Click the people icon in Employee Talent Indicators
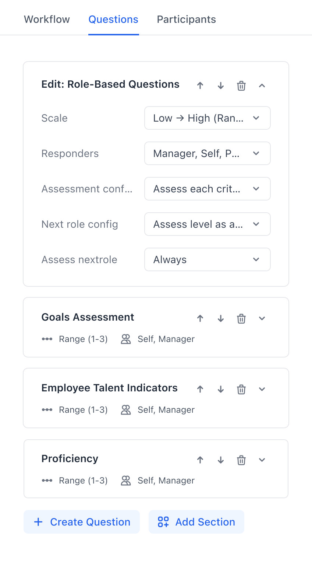 tap(125, 409)
